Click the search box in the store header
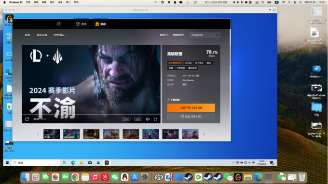 pos(205,35)
